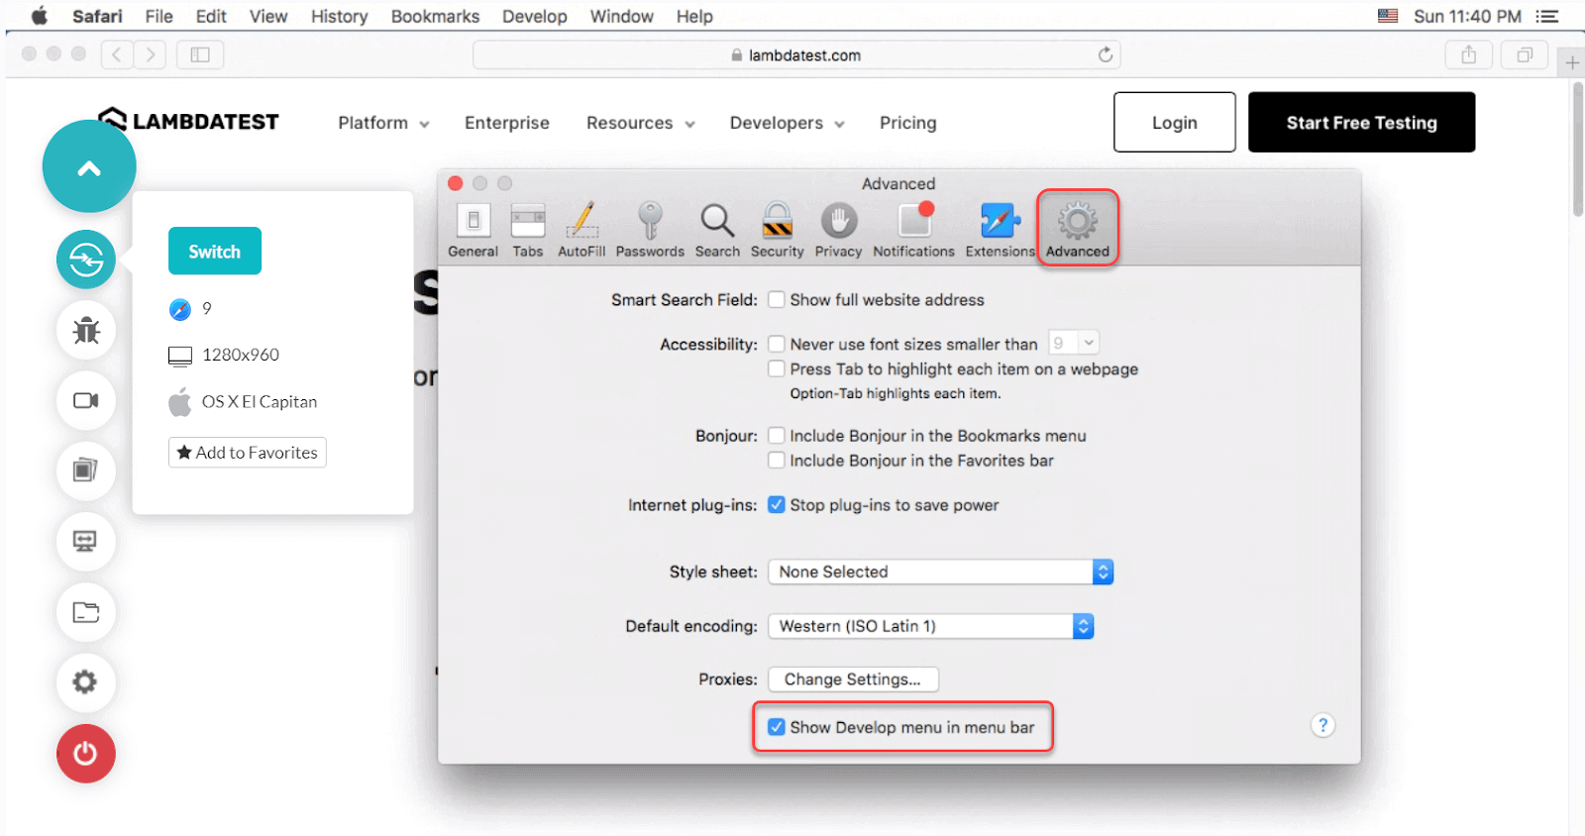Screen dimensions: 1585x836
Task: Click the Safari back arrow button
Action: click(x=117, y=54)
